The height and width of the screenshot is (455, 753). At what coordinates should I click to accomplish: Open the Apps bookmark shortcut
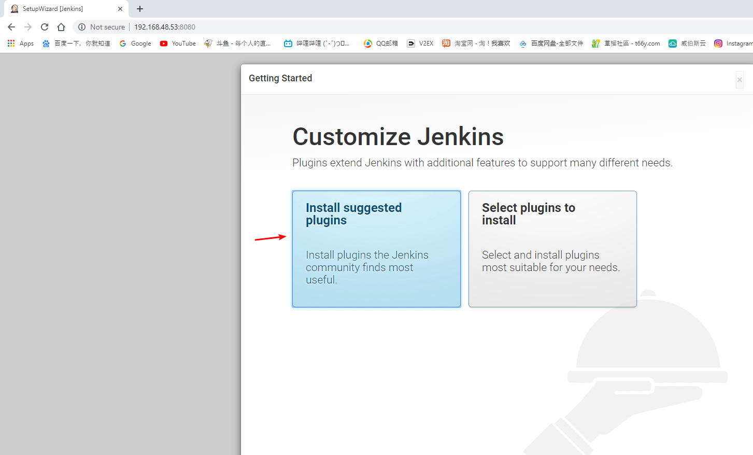click(21, 44)
